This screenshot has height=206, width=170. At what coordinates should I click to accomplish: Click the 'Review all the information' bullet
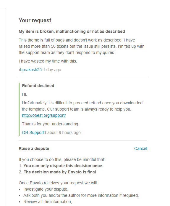[x=48, y=202]
